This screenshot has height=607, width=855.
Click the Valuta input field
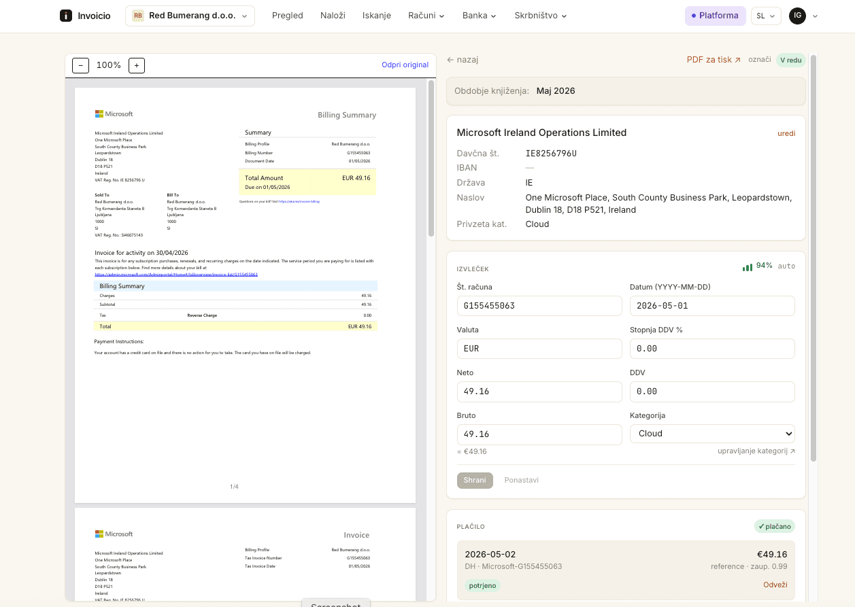click(x=539, y=349)
